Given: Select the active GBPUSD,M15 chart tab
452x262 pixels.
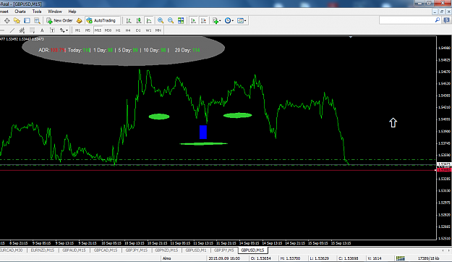Looking at the screenshot, I should click(252, 250).
